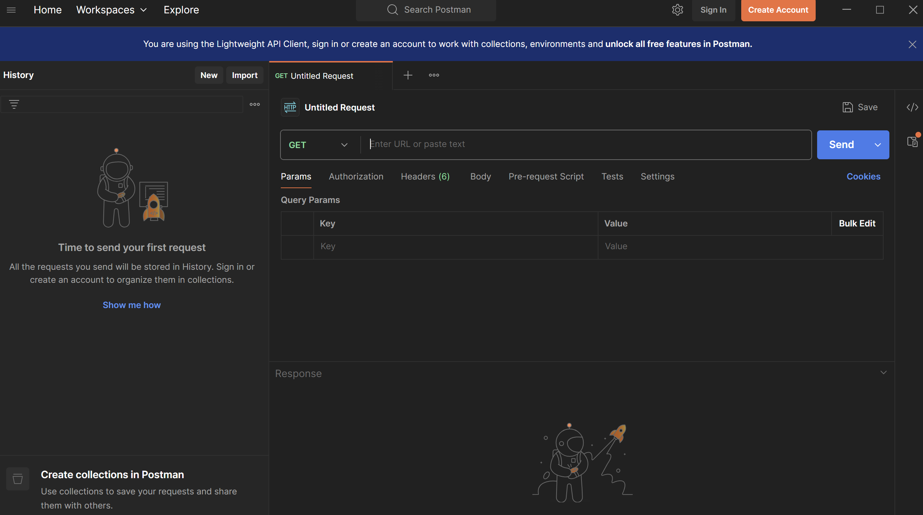Open the Tests tab

pos(612,177)
